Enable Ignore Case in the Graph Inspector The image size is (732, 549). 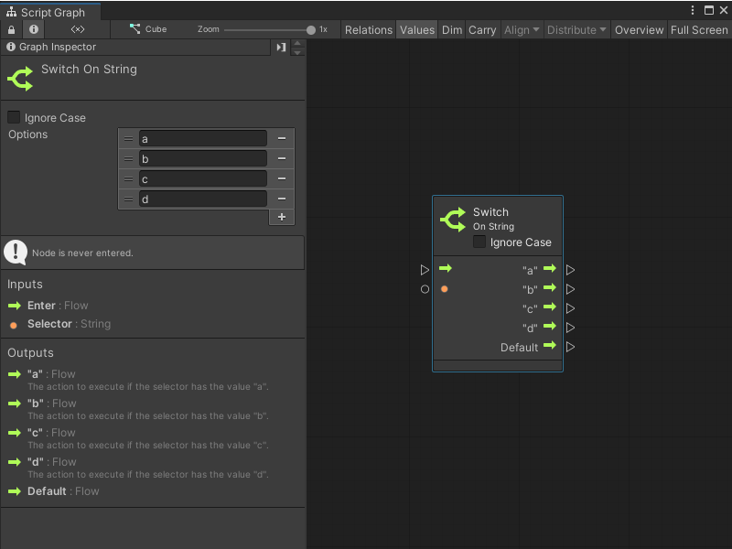coord(13,117)
